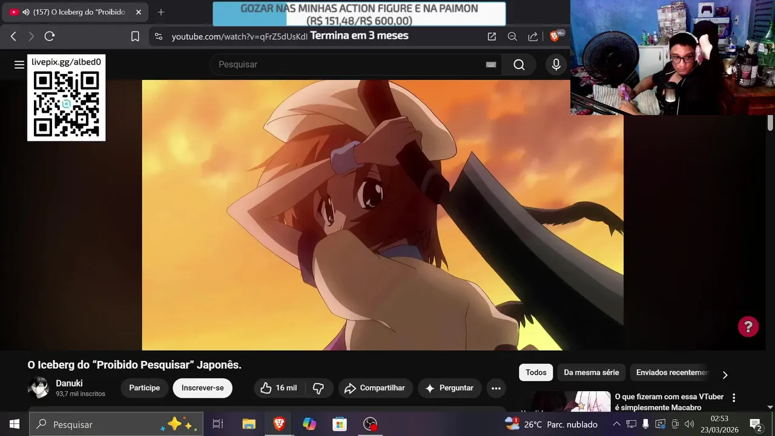Click the livepix.gg/albed0 QR code
775x436 pixels.
point(67,104)
